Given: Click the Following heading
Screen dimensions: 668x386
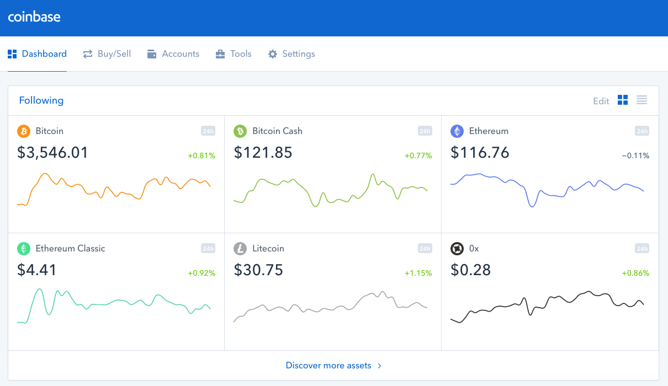Looking at the screenshot, I should tap(41, 100).
